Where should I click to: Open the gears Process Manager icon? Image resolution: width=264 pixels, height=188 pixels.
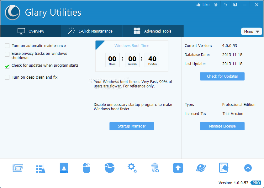[x=132, y=168]
